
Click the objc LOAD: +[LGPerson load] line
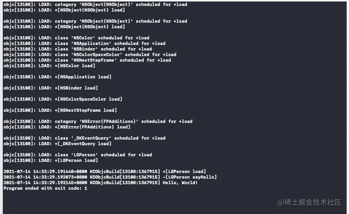tap(50, 161)
